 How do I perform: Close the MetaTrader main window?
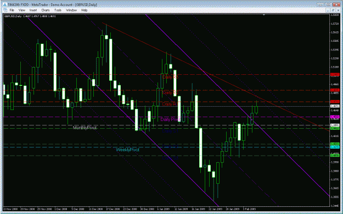(336, 4)
